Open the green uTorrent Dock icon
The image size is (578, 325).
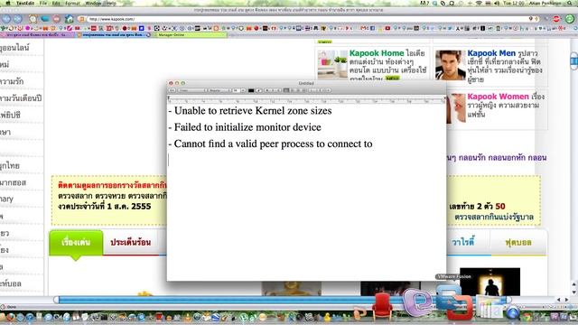point(244,317)
